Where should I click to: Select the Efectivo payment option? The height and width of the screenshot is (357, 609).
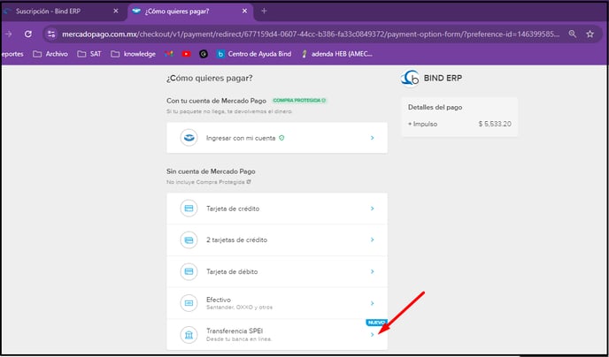(x=277, y=303)
